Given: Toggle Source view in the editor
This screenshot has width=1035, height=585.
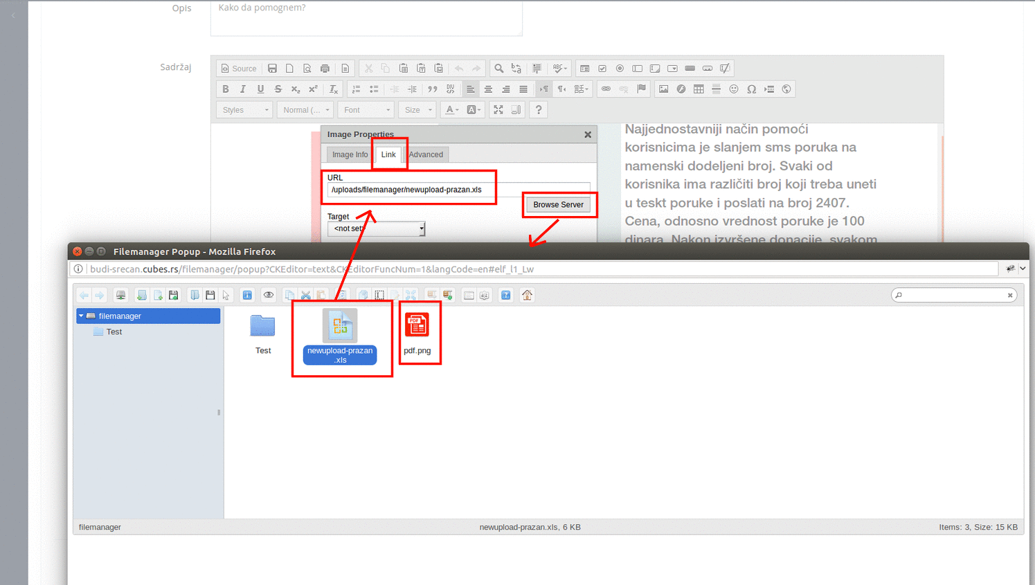Looking at the screenshot, I should pos(238,69).
